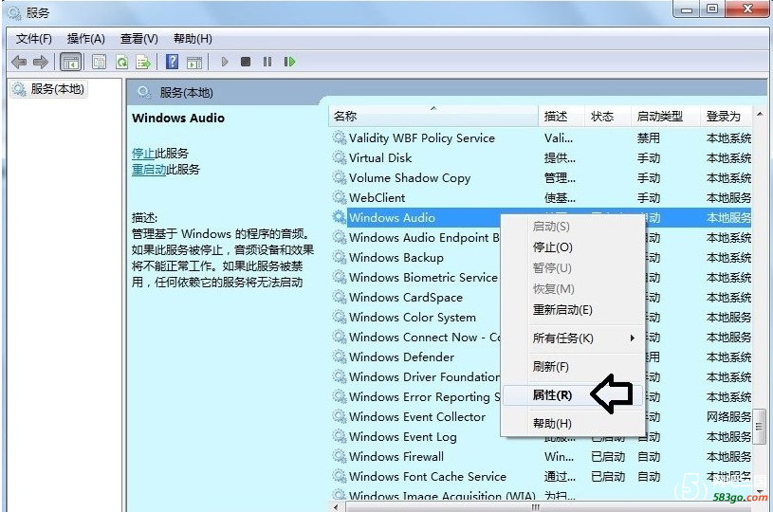Viewport: 773px width, 512px height.
Task: Click the horizontal scrollbar left arrow
Action: pos(336,507)
